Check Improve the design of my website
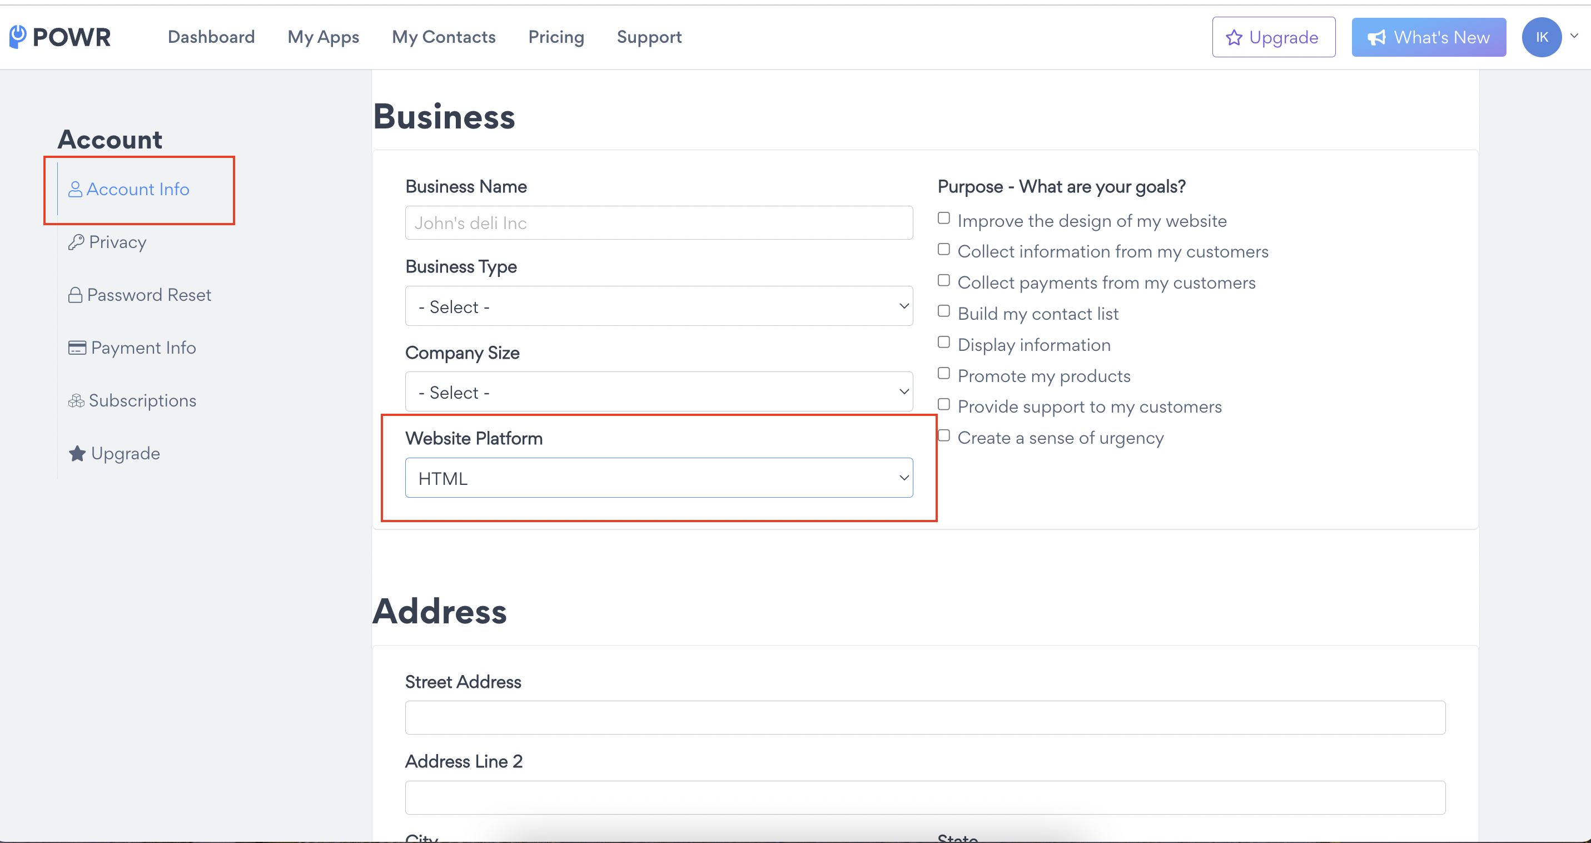 click(x=944, y=218)
